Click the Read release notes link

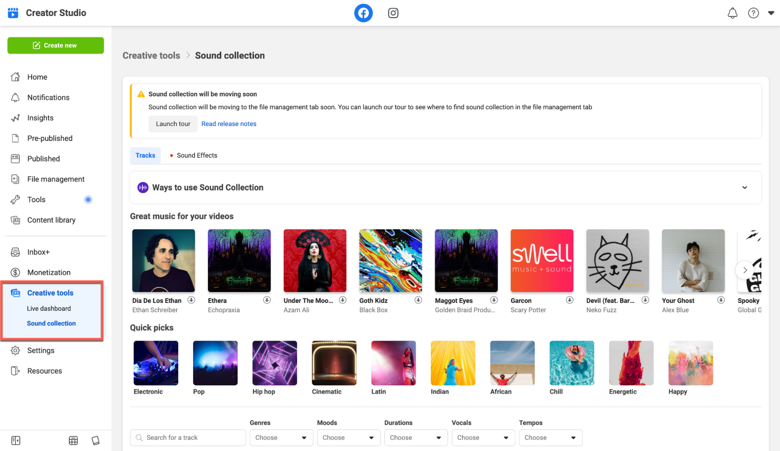(x=229, y=124)
